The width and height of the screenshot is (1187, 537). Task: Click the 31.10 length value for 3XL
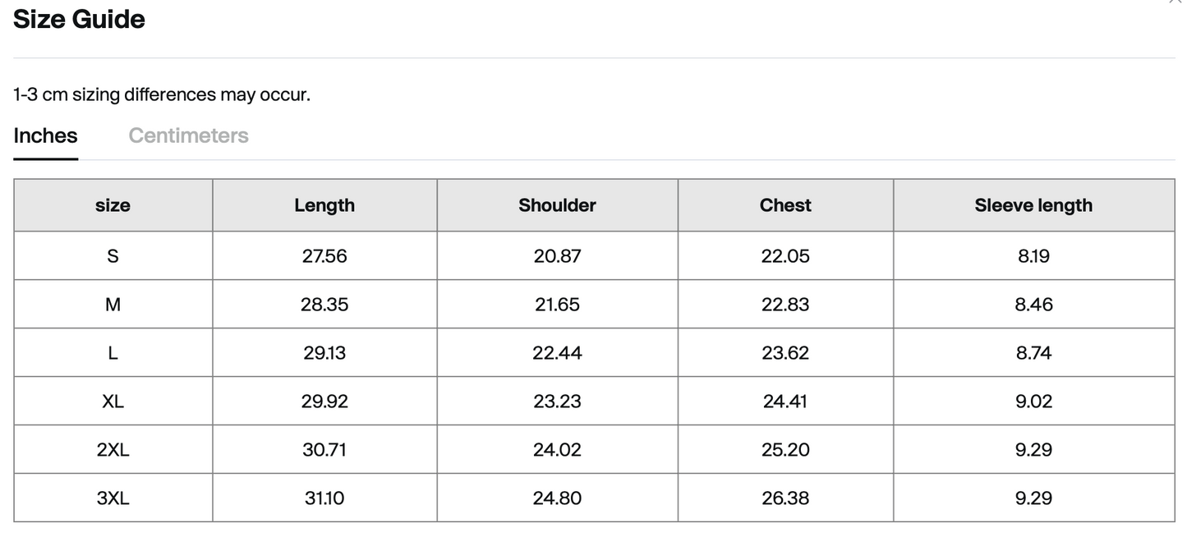324,498
